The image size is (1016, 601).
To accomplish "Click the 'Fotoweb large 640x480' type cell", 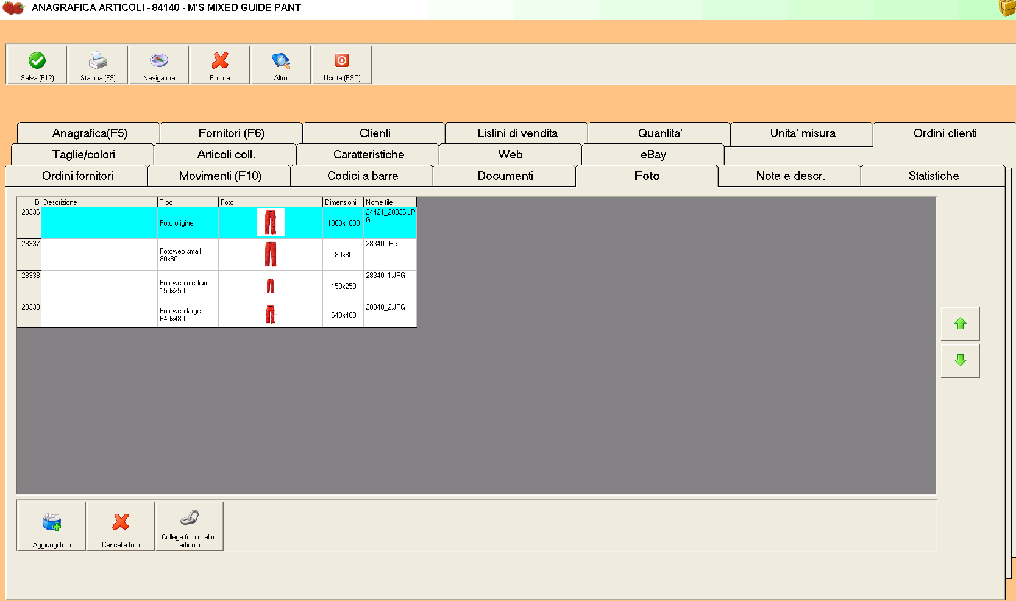I will tap(188, 315).
